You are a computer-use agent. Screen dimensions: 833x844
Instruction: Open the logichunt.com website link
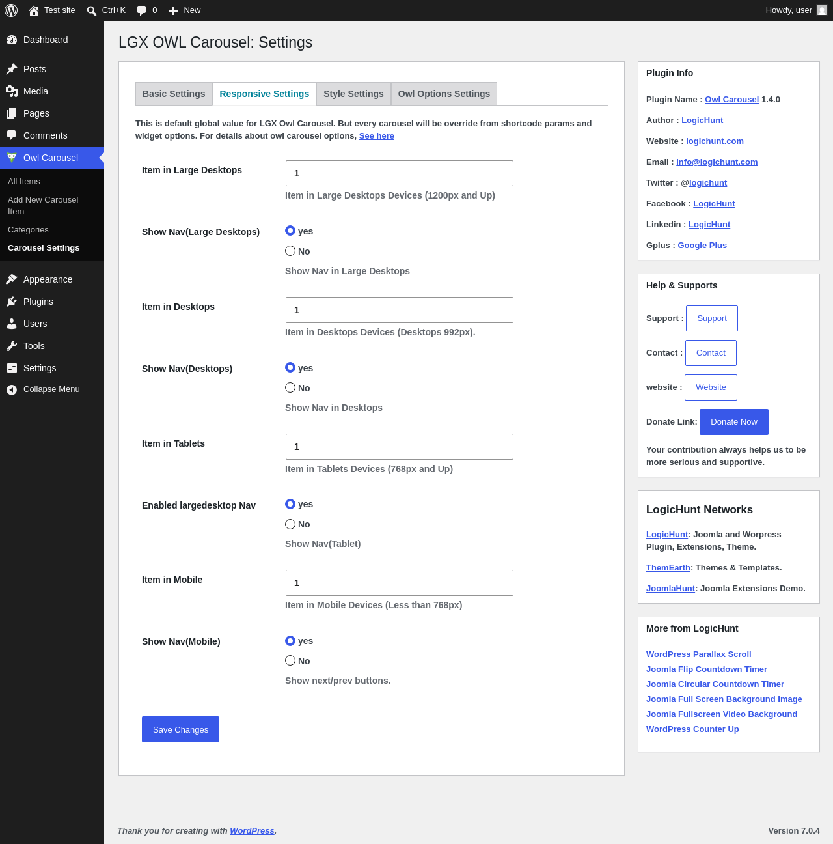click(x=715, y=141)
